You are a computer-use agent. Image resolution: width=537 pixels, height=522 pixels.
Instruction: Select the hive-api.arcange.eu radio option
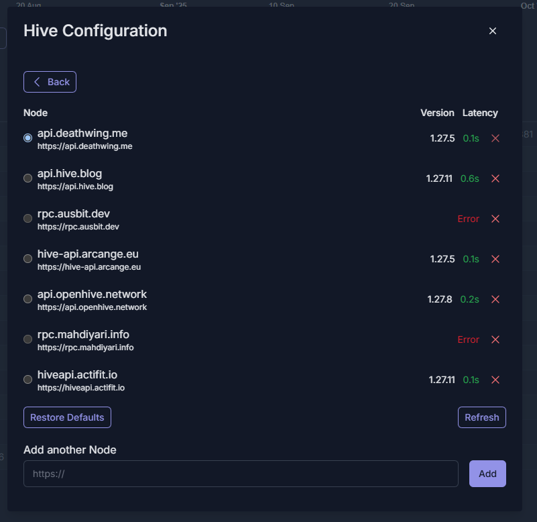[27, 259]
